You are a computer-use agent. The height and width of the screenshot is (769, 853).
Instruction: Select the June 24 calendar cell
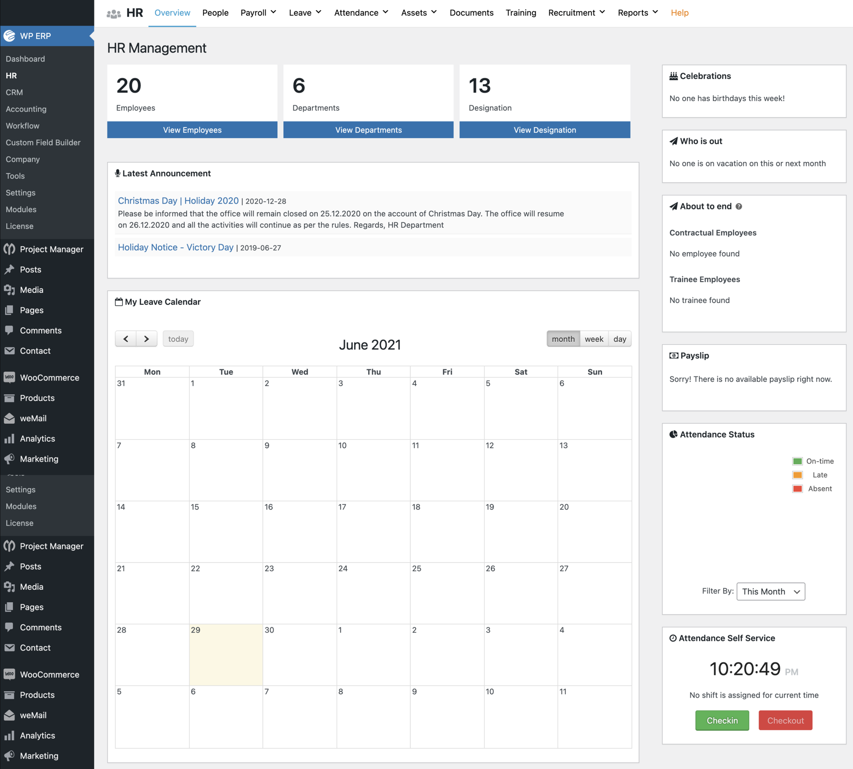tap(374, 593)
